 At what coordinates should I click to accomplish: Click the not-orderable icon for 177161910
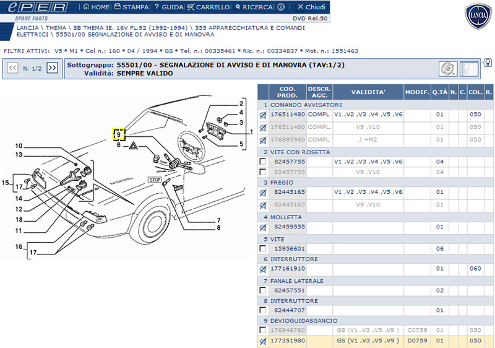click(263, 269)
